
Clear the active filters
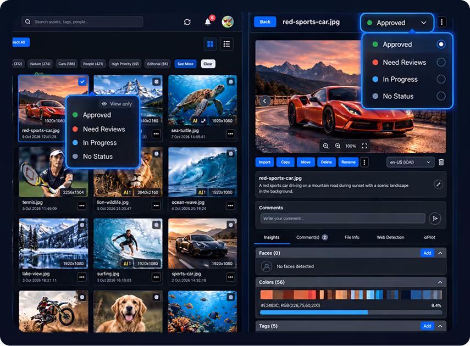click(x=208, y=64)
